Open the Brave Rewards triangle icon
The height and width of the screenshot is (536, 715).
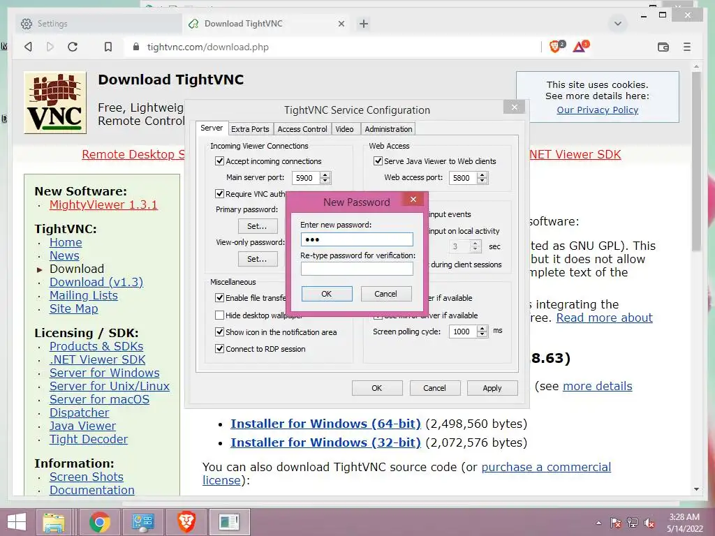pyautogui.click(x=580, y=46)
